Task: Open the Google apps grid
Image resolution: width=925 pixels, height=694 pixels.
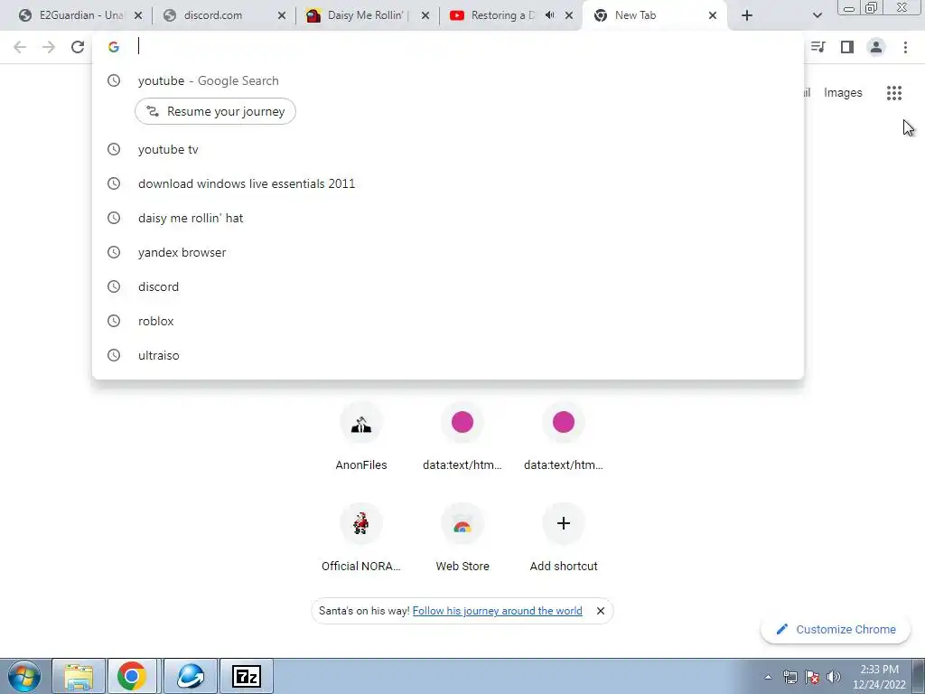Action: click(894, 93)
